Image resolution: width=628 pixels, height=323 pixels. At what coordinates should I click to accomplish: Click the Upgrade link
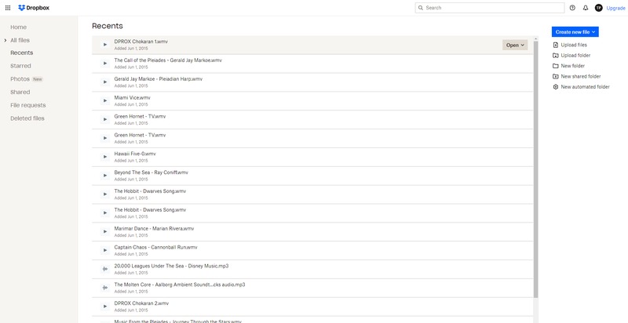click(x=615, y=8)
